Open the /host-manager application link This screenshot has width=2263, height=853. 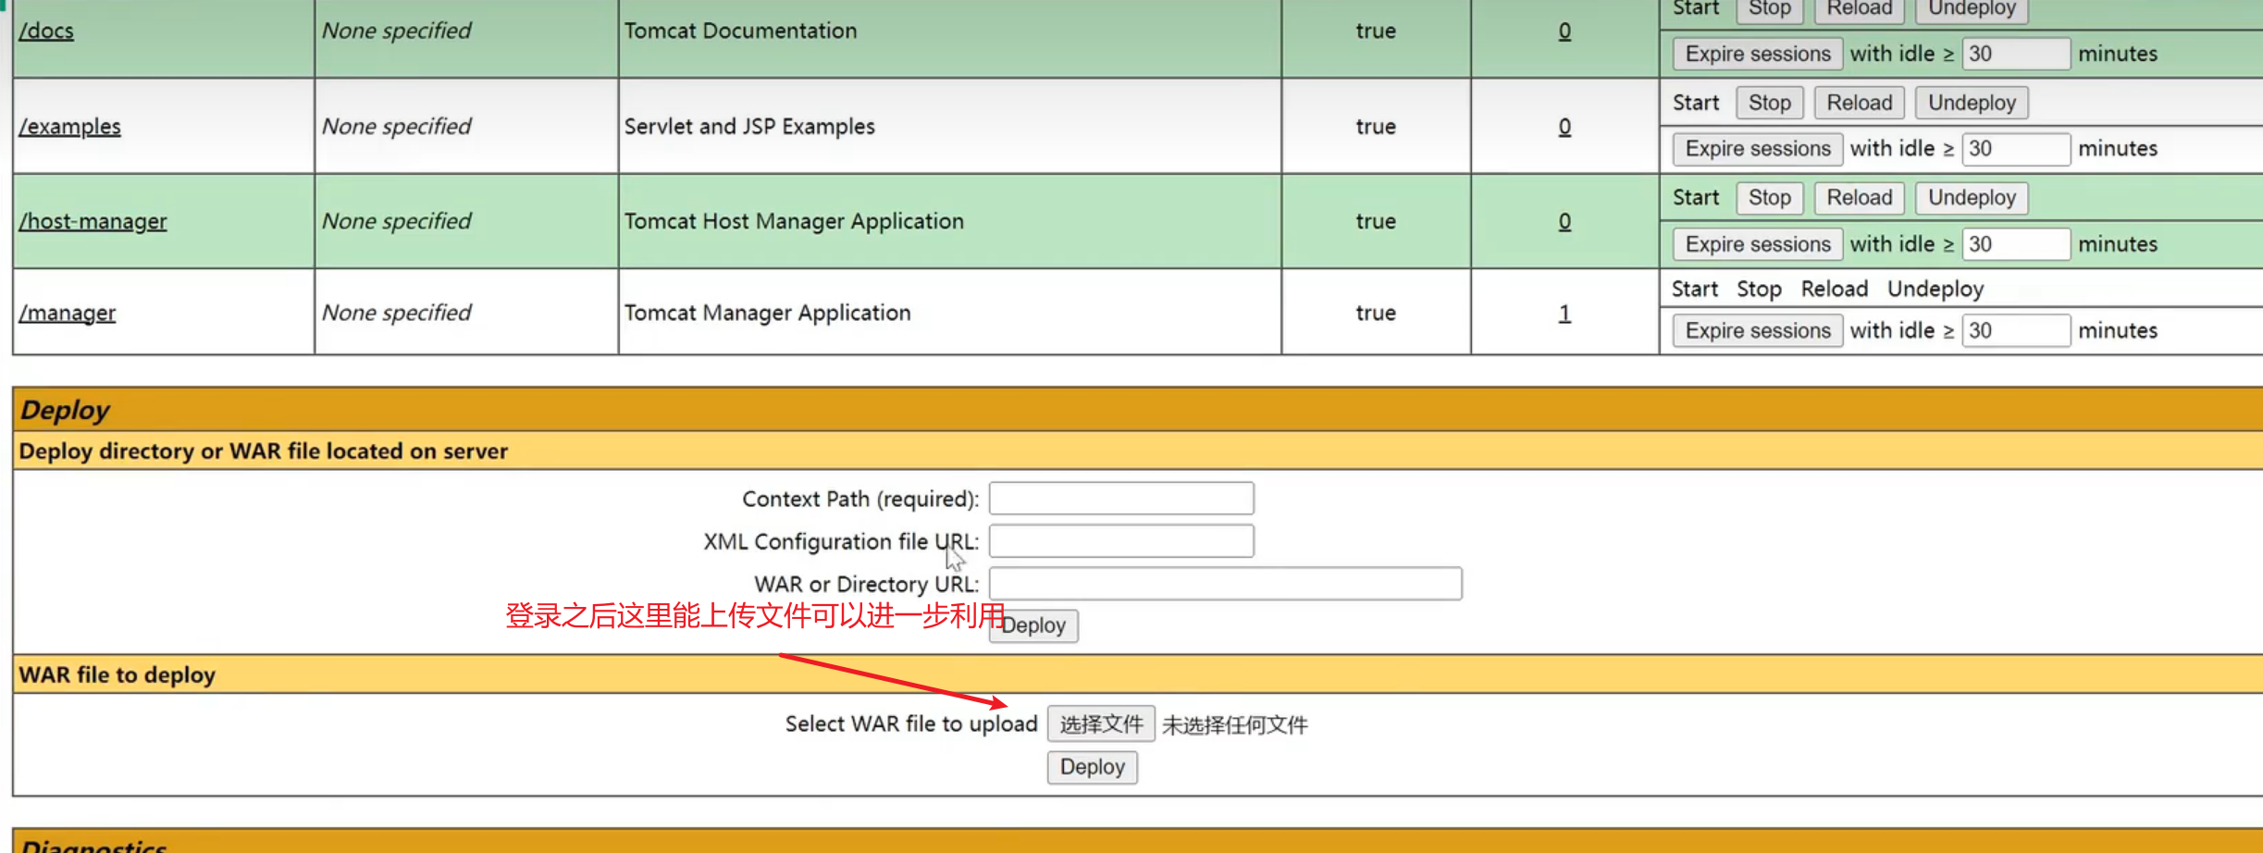[x=93, y=221]
